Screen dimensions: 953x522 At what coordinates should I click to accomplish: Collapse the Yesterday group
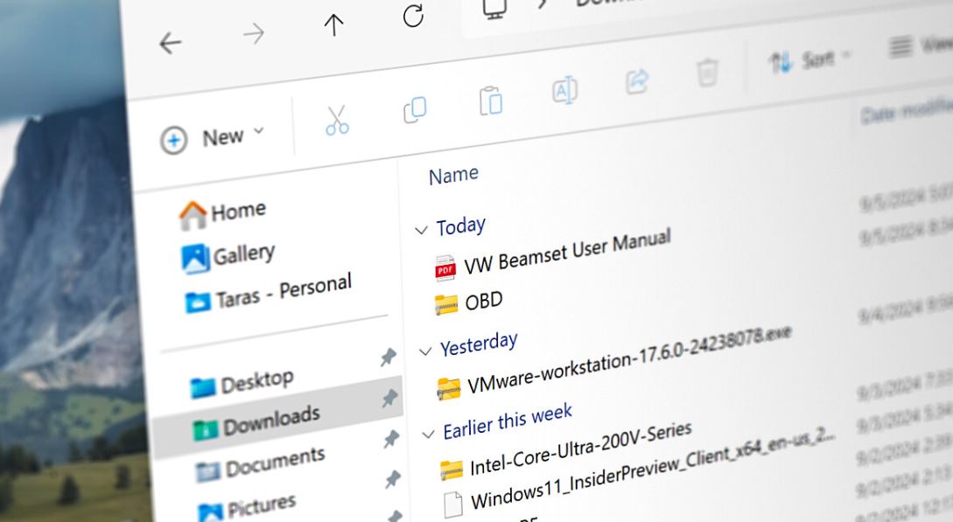tap(426, 351)
